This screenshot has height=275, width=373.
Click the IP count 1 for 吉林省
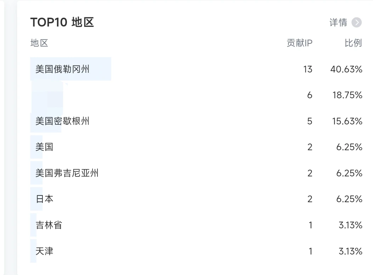[310, 225]
